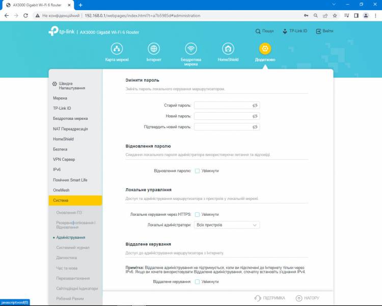This screenshot has width=382, height=306.
Task: Open the Інтернет globe icon
Action: 154,48
